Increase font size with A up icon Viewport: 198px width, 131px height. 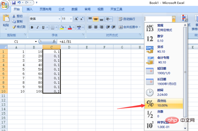point(77,19)
